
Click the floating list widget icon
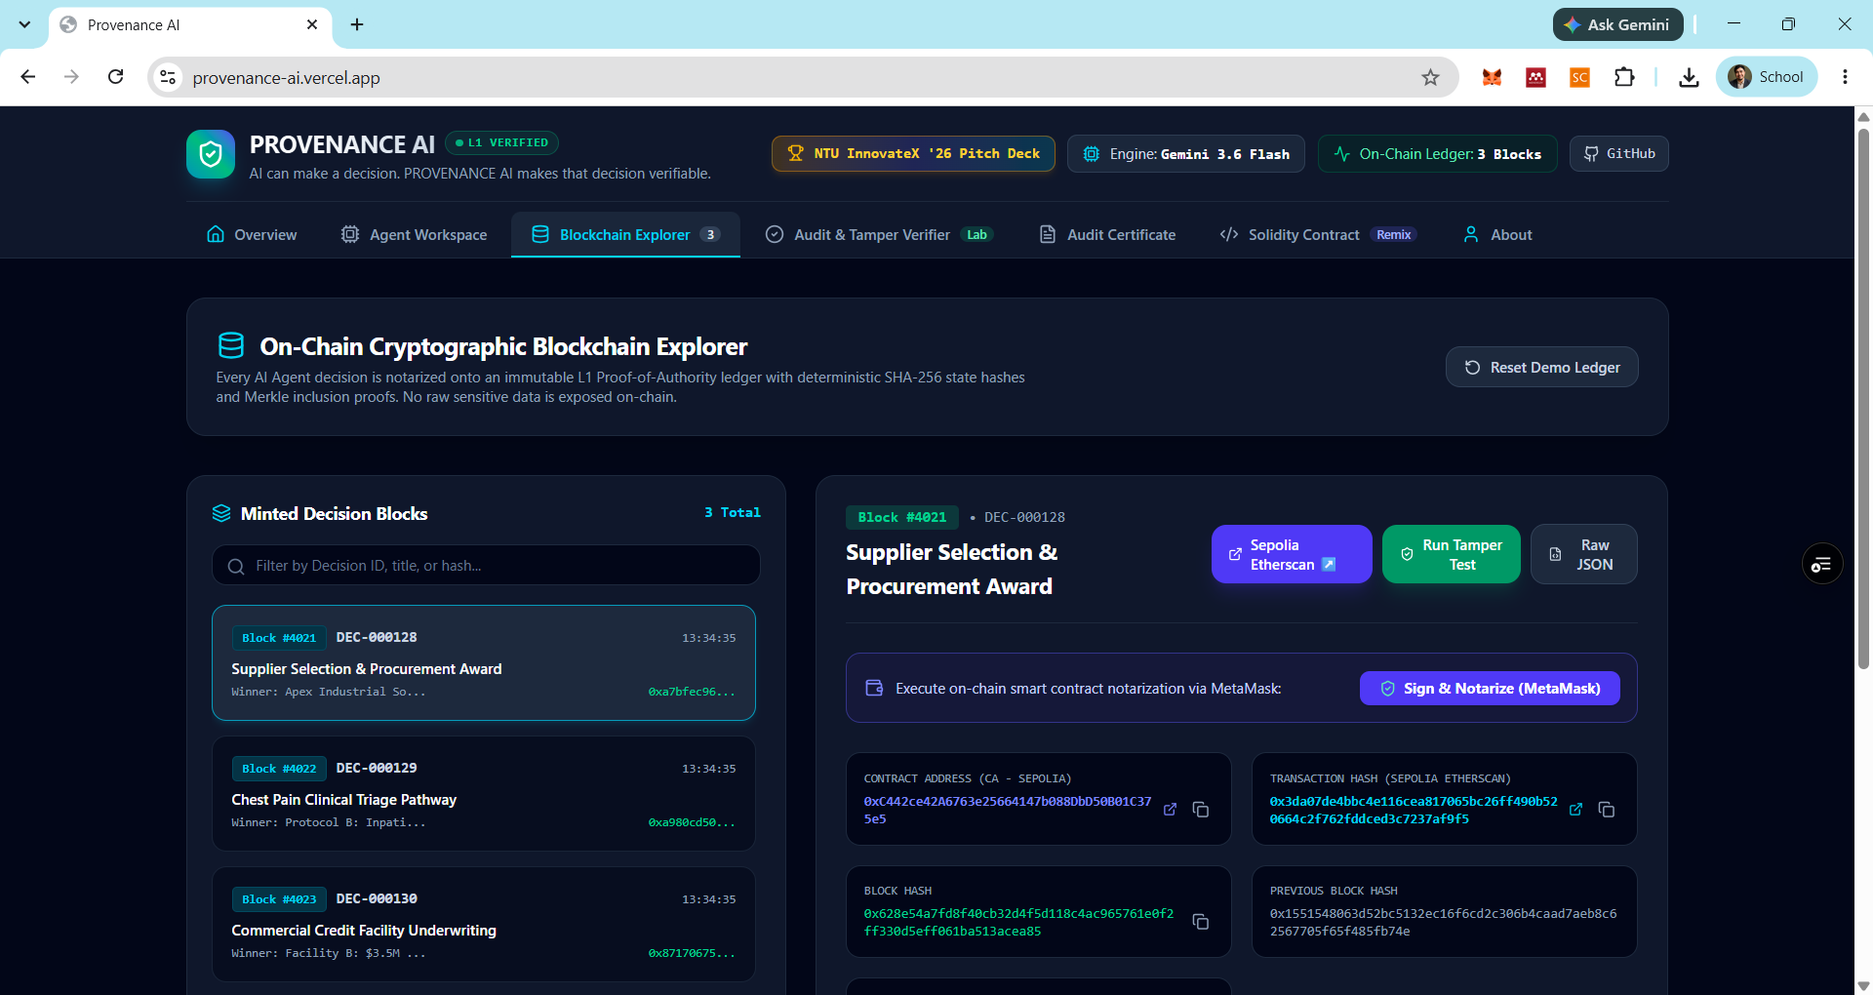point(1822,564)
